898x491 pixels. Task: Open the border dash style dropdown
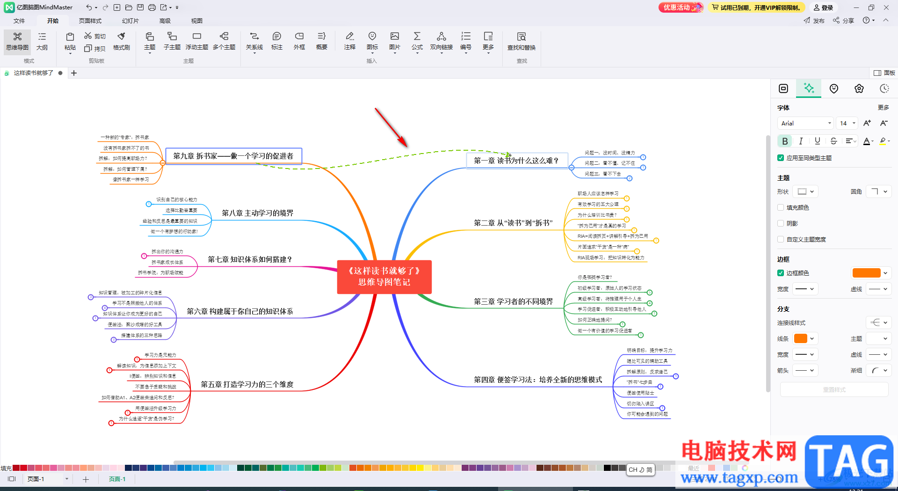[878, 289]
